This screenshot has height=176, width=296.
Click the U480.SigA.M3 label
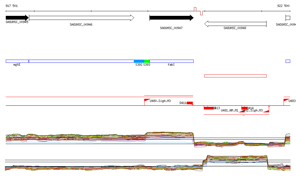(160, 101)
